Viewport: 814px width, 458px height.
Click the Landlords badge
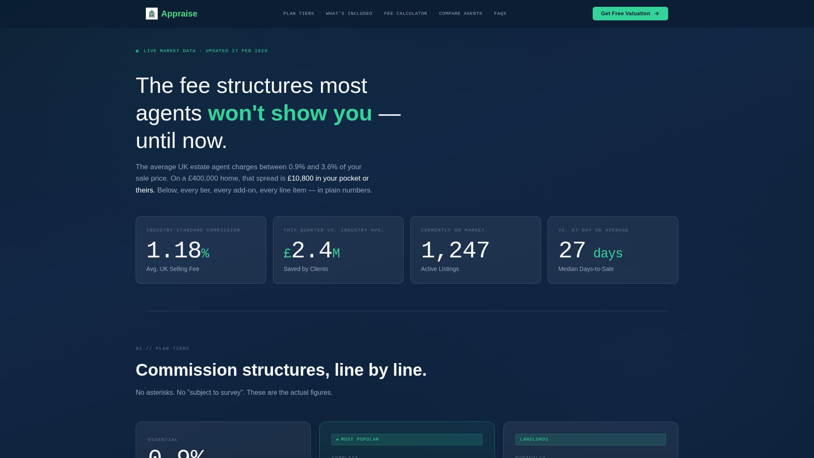coord(591,439)
